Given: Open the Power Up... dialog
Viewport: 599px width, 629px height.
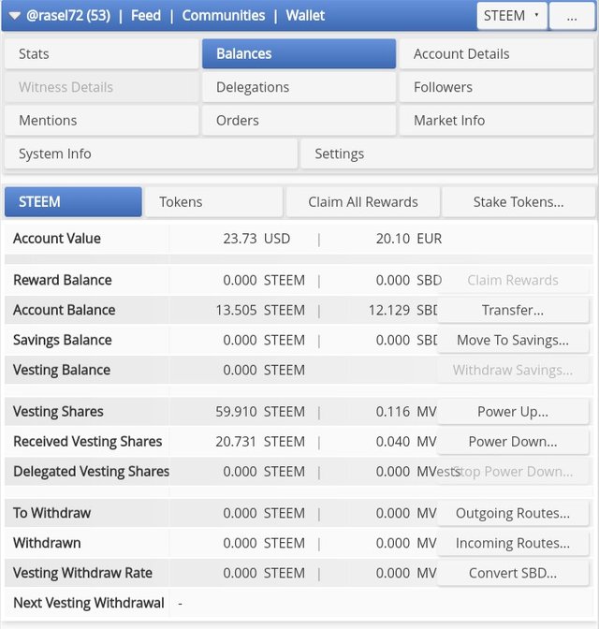Looking at the screenshot, I should point(513,412).
